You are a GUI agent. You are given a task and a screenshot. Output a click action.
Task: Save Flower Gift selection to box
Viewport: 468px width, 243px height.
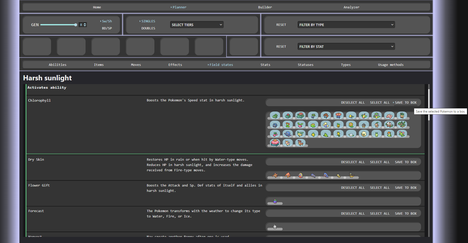pyautogui.click(x=406, y=188)
